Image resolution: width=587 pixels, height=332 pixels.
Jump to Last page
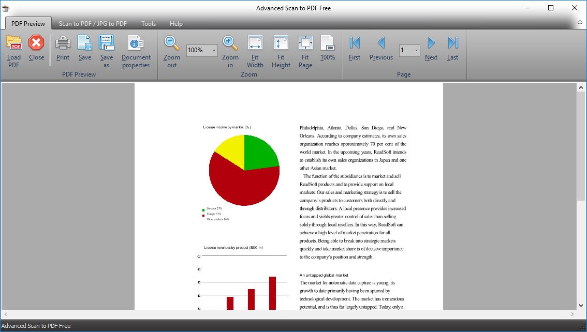(x=453, y=42)
